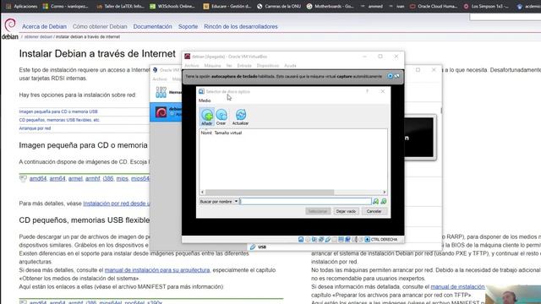Open the Archivo menu of the debian VM window
This screenshot has width=541, height=304.
click(x=192, y=66)
